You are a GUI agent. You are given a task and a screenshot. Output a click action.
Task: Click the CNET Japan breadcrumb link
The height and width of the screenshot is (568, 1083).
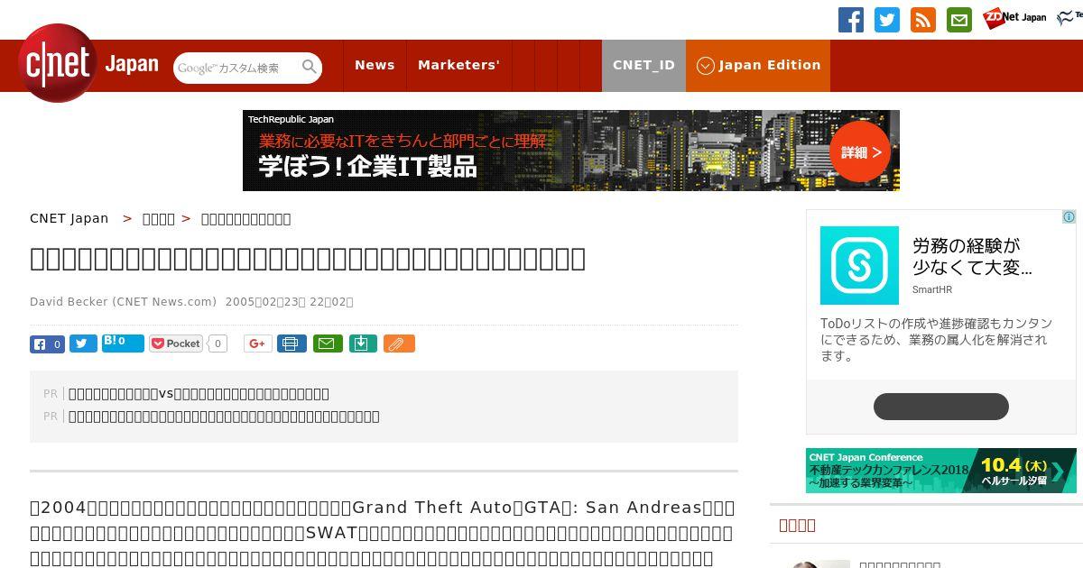69,218
